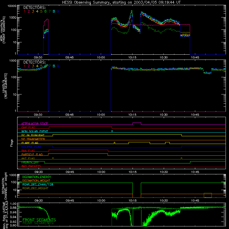
Task: Click DETECTORS: label in front segments panel
Action: (x=35, y=8)
